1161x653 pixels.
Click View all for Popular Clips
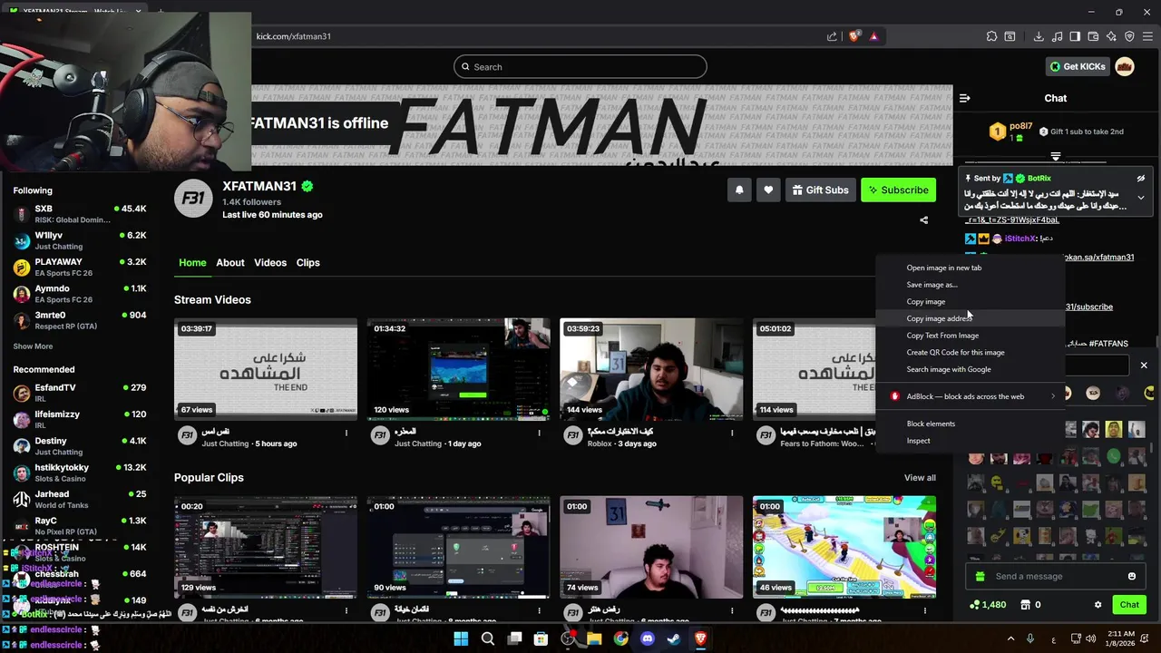(x=920, y=478)
